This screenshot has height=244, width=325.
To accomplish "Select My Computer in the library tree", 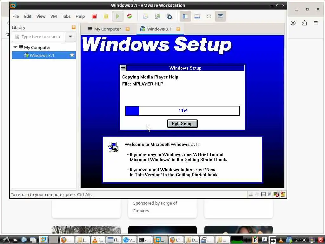I will pos(37,47).
